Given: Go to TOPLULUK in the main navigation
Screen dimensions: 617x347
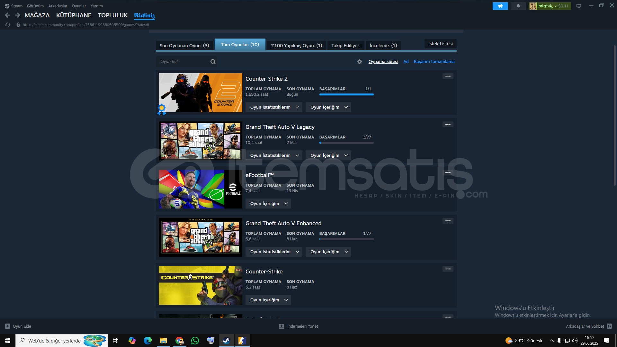Looking at the screenshot, I should pos(113,15).
